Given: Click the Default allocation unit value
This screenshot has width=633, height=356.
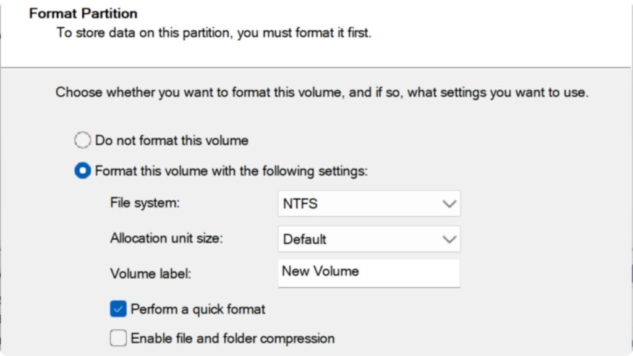Looking at the screenshot, I should tap(305, 239).
